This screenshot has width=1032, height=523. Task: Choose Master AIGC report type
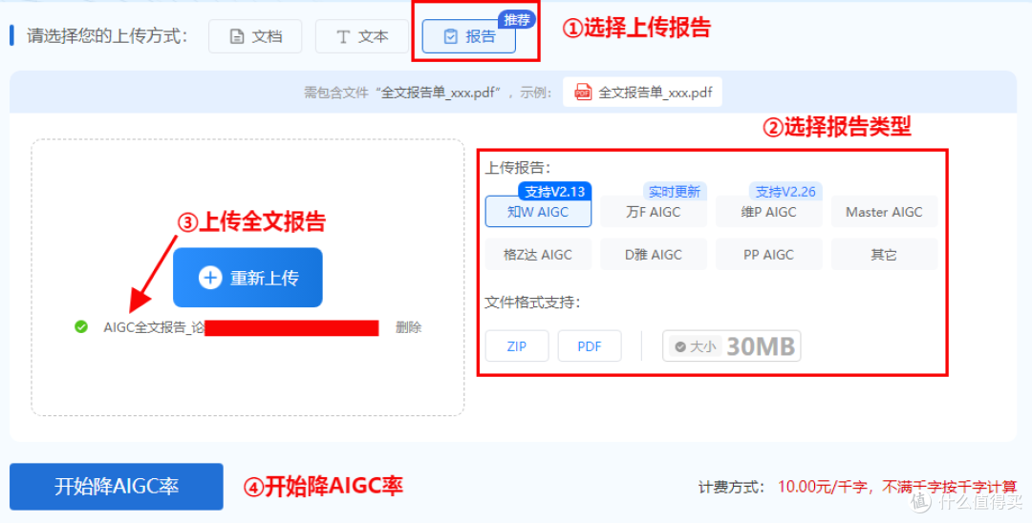[x=884, y=212]
